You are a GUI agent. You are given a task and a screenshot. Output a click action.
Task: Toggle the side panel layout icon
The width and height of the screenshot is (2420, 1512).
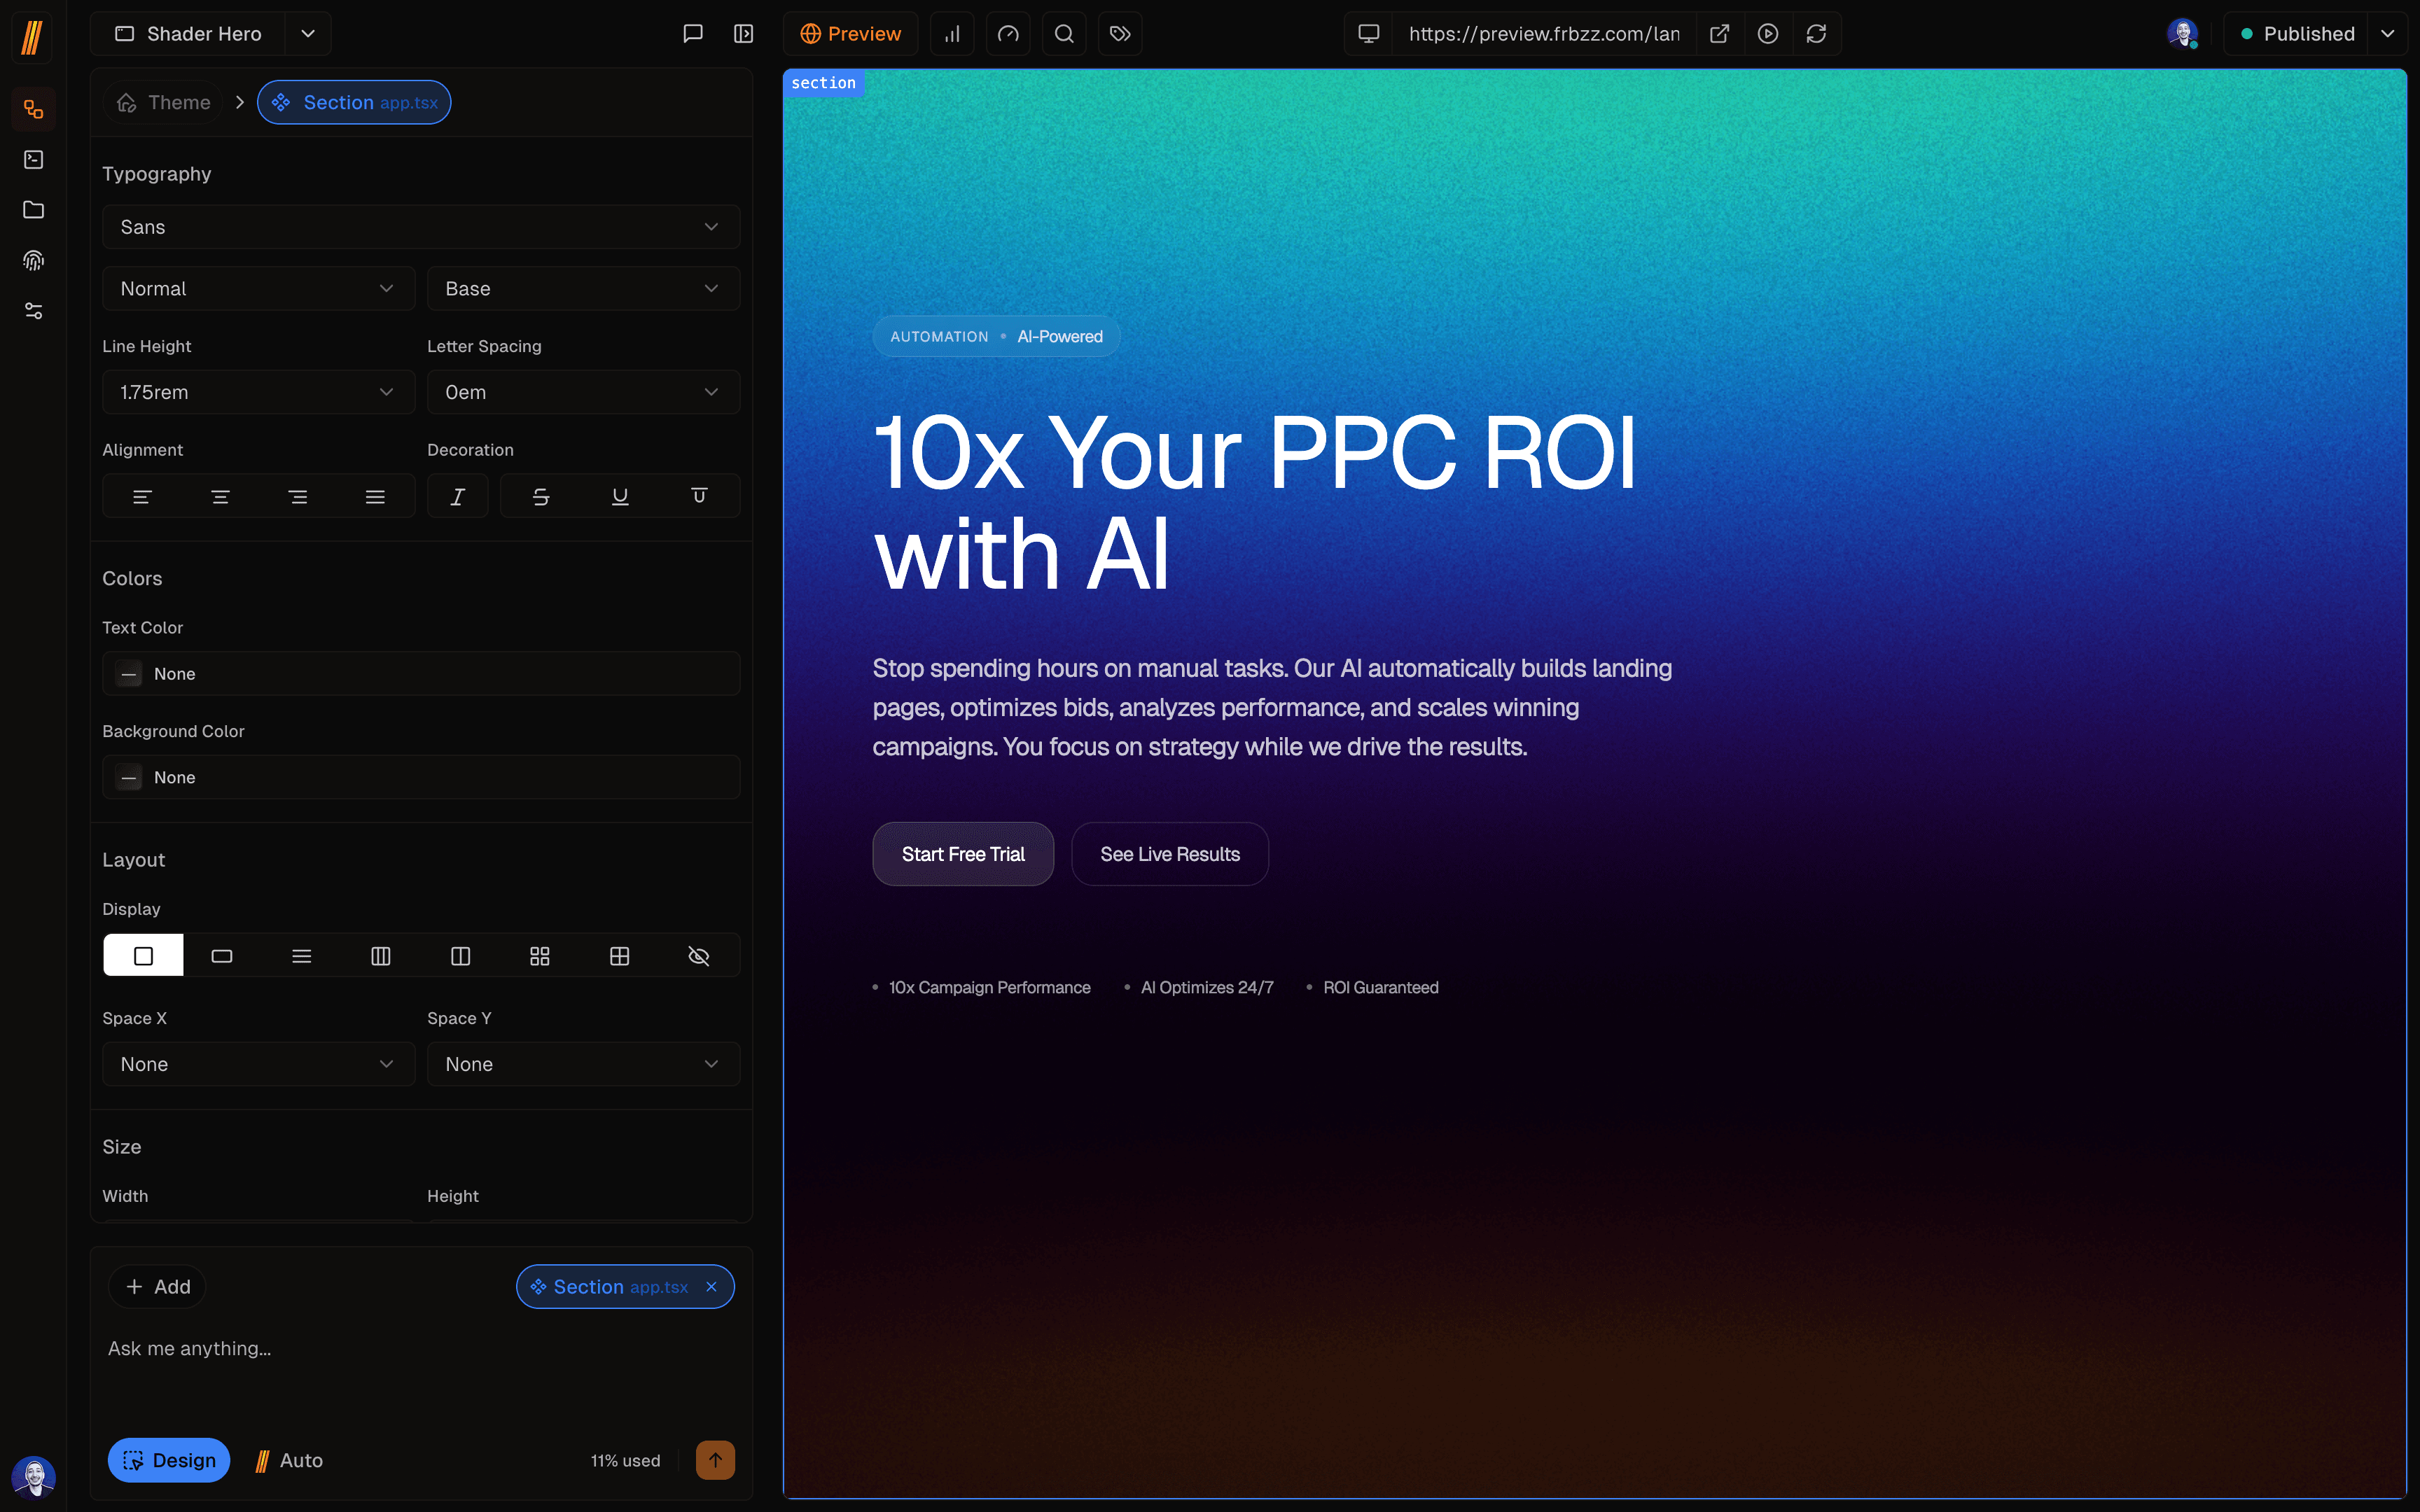click(743, 34)
